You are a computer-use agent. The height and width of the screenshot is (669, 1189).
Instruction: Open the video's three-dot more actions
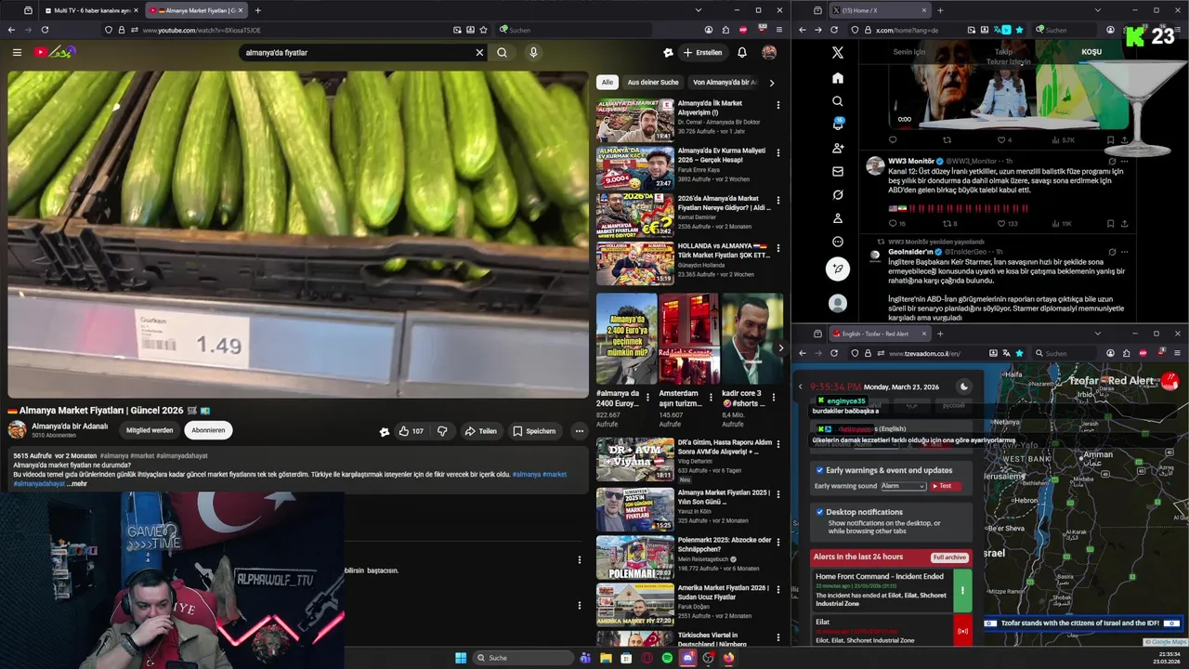tap(579, 431)
